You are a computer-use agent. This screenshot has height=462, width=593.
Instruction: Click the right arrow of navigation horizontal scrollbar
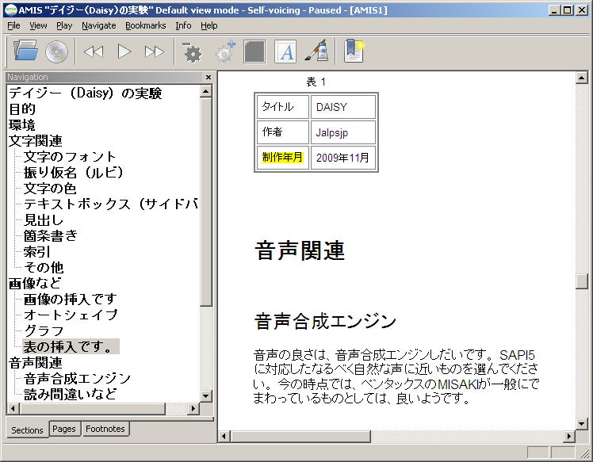[193, 409]
